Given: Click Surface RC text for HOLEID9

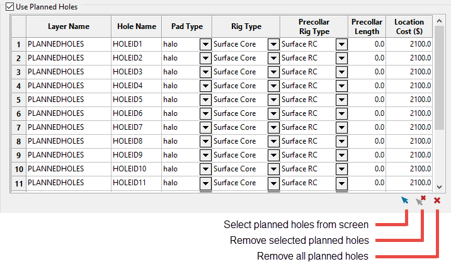Looking at the screenshot, I should pos(299,155).
